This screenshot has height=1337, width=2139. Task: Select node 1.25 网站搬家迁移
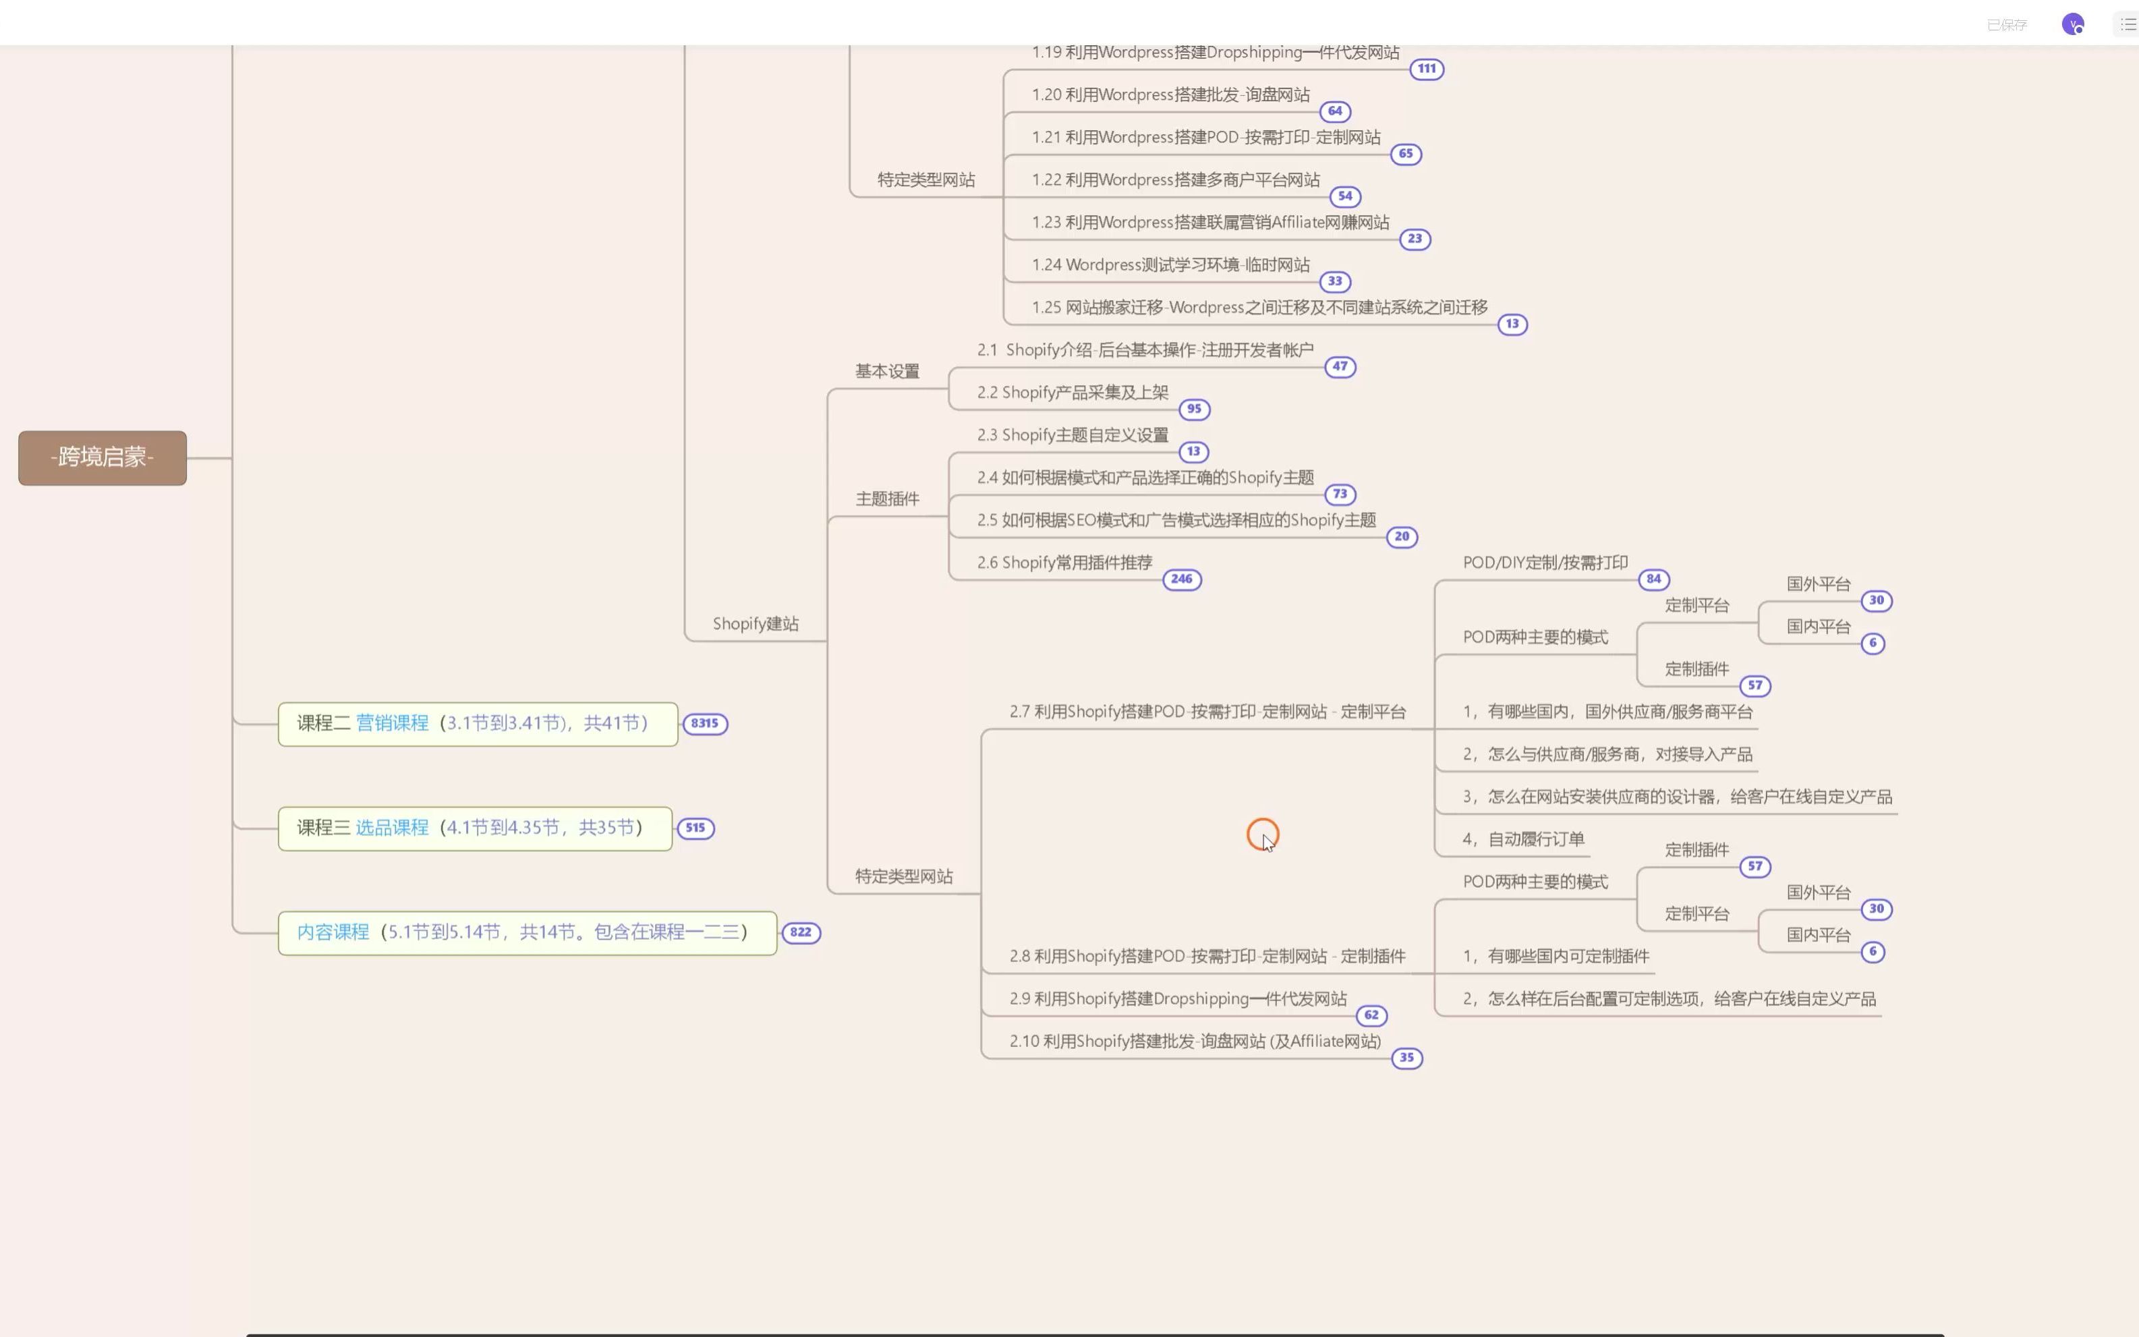click(1259, 307)
